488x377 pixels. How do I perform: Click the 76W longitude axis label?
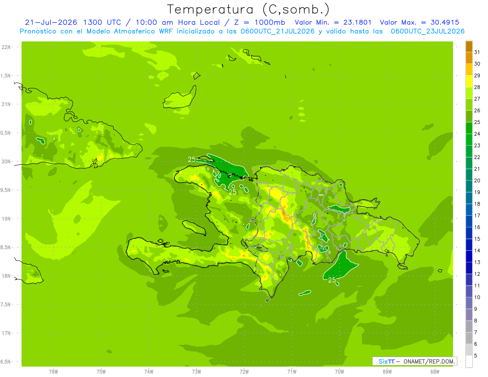[53, 371]
